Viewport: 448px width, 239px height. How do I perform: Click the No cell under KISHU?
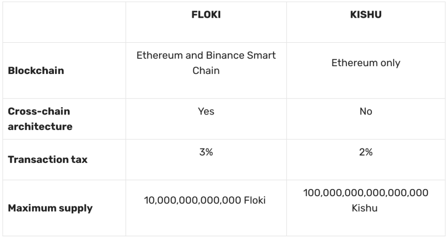click(x=366, y=111)
